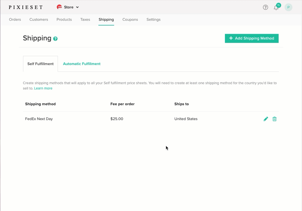Open the Coupons section
Viewport: 302px width, 211px height.
tap(130, 19)
